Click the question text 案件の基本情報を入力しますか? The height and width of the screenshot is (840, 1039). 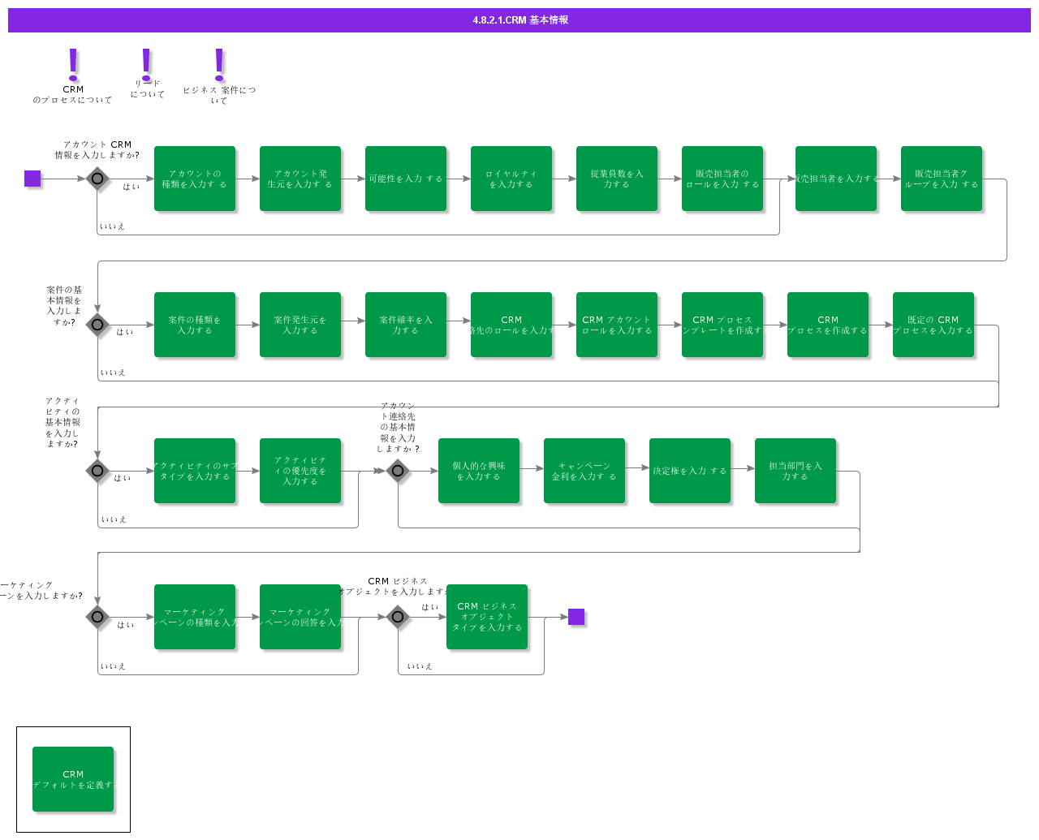point(64,306)
